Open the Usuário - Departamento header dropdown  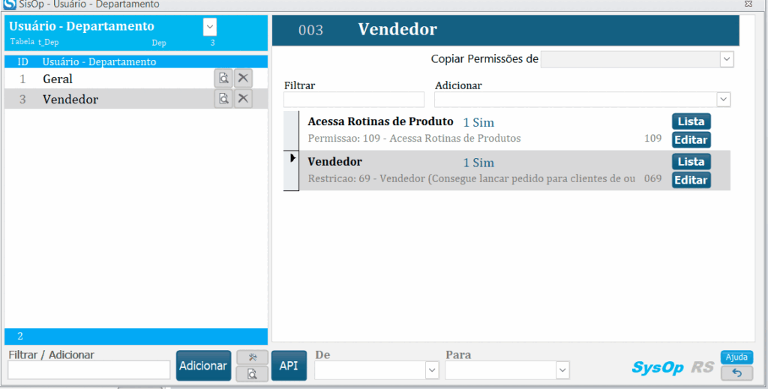[x=210, y=27]
